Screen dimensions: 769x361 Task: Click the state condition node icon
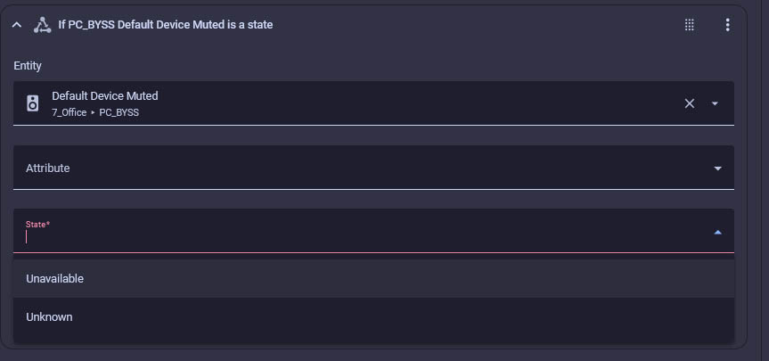point(42,25)
